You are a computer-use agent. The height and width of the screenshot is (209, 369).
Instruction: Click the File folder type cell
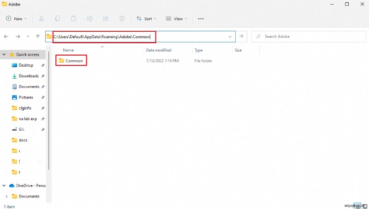coord(203,61)
